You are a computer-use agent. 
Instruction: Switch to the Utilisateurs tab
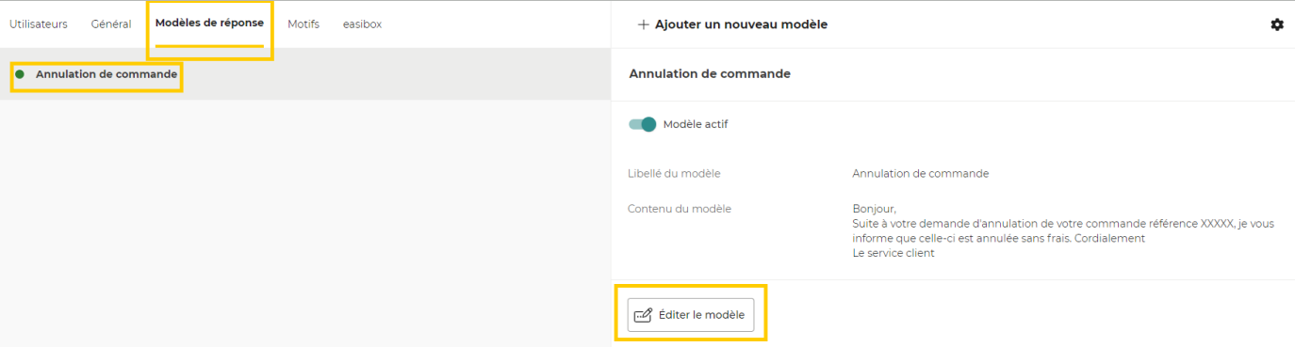pos(39,24)
